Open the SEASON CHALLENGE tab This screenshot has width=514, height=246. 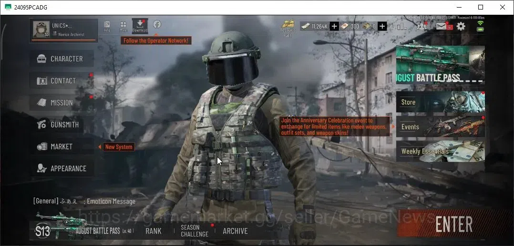tap(195, 231)
